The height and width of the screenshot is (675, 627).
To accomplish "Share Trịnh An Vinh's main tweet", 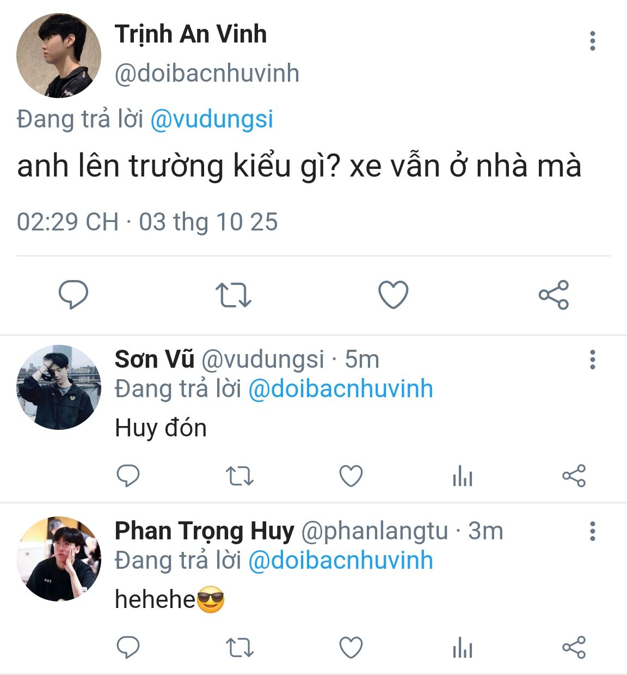I will point(554,295).
